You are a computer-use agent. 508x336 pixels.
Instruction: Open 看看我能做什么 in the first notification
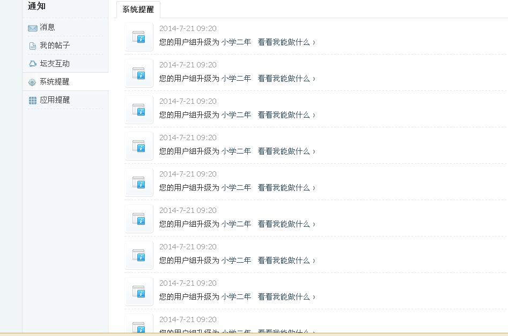click(x=286, y=42)
